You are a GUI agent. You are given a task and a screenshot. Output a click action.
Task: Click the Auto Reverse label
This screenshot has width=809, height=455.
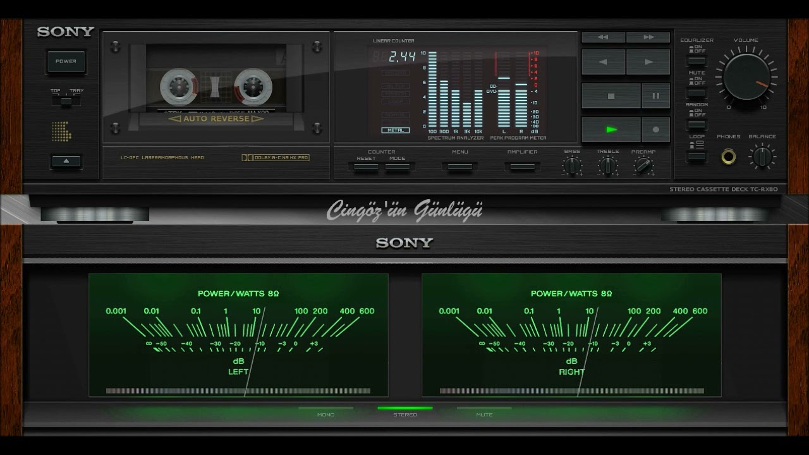pos(216,119)
